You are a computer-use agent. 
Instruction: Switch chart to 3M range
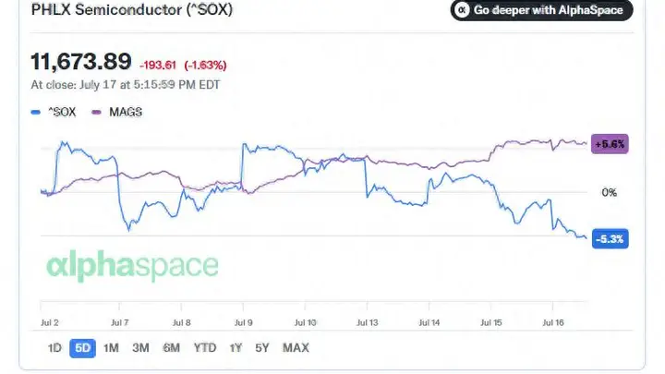(140, 348)
